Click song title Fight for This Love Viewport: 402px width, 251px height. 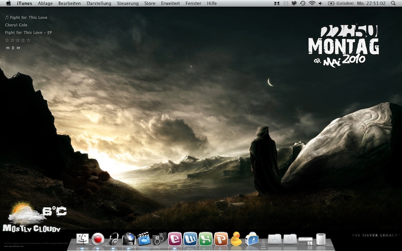[29, 17]
